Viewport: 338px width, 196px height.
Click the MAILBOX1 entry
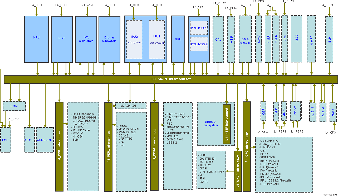click(267, 148)
